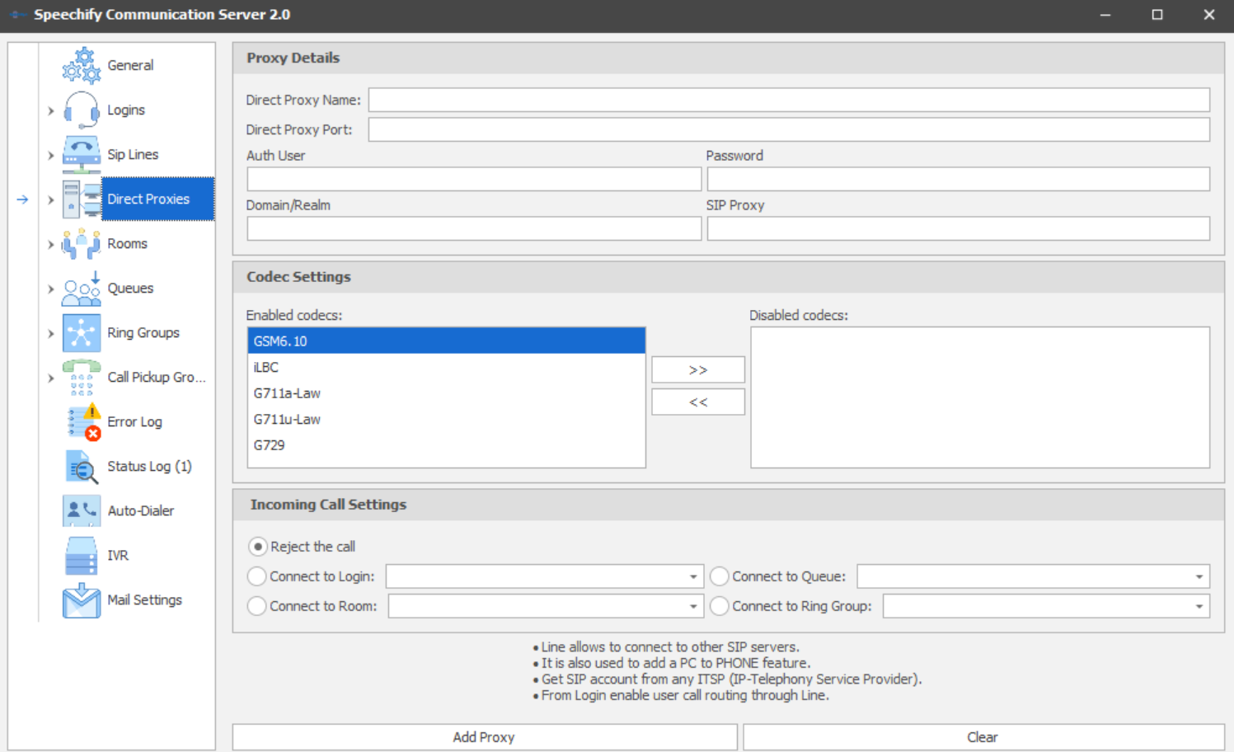The image size is (1234, 752).
Task: Open the Connect to Room dropdown
Action: tap(693, 606)
